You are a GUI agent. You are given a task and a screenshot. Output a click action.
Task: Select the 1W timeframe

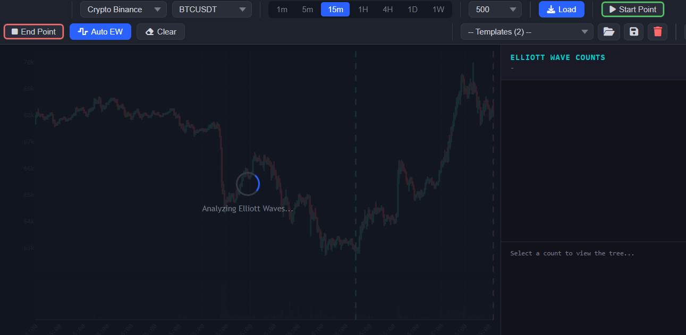pos(438,10)
